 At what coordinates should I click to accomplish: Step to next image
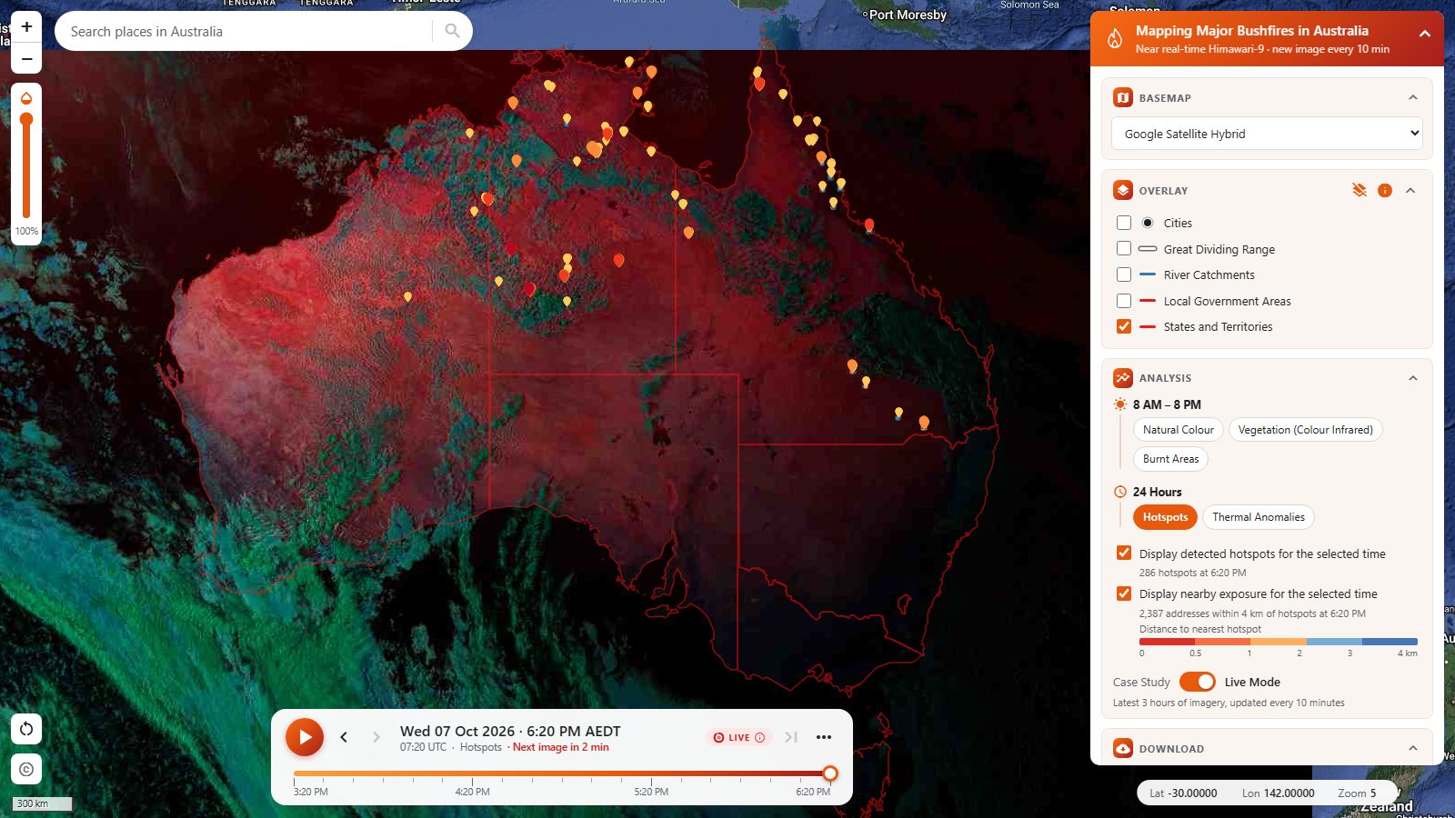[376, 737]
